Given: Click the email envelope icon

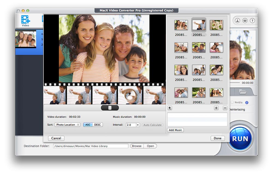Looking at the screenshot, I should (x=245, y=21).
